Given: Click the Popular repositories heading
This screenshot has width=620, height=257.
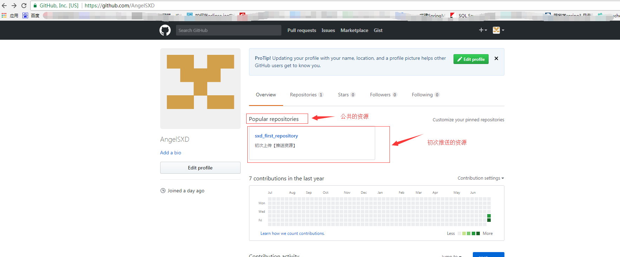Looking at the screenshot, I should coord(274,119).
